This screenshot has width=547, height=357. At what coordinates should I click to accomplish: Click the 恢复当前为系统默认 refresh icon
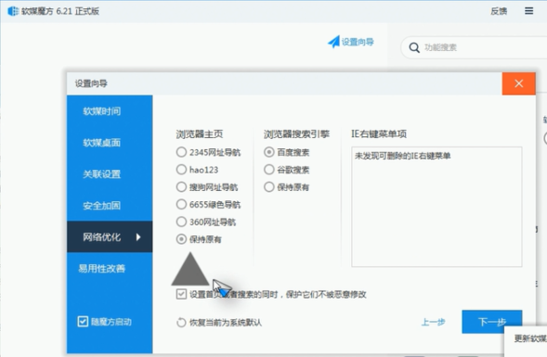(181, 323)
